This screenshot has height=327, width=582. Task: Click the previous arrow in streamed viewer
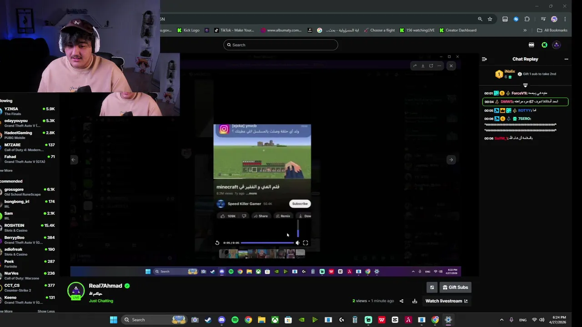(x=73, y=159)
